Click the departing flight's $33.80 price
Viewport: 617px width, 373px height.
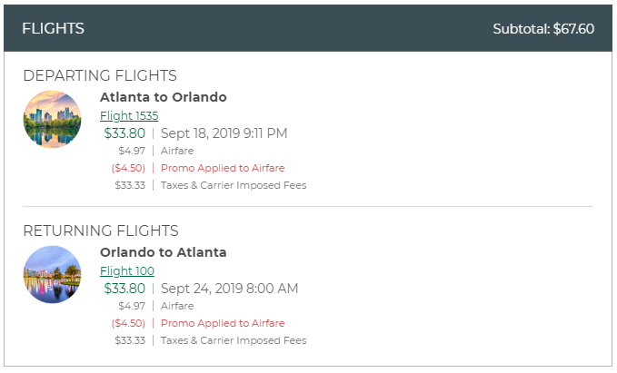click(124, 133)
